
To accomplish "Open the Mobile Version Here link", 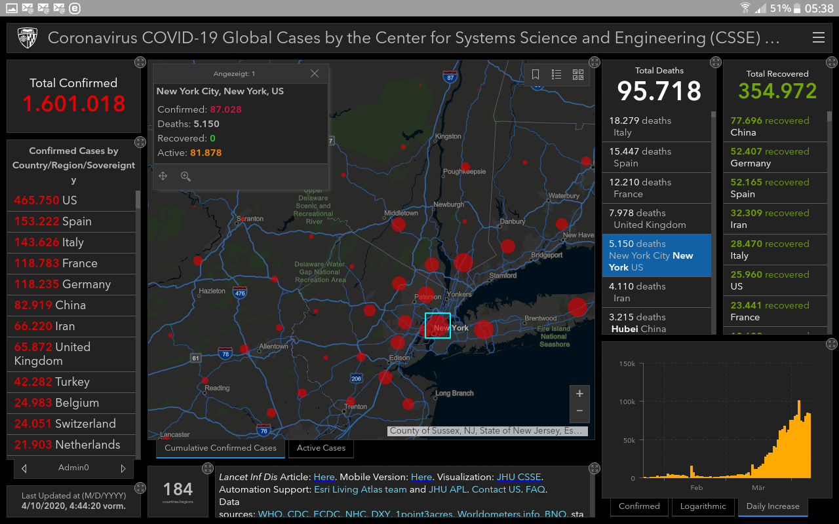I will click(x=421, y=477).
